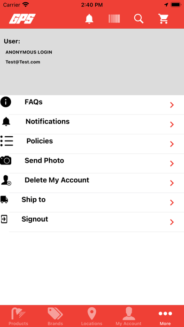The image size is (184, 327).
Task: Tap the truck icon beside Ship to
Action: [4, 200]
